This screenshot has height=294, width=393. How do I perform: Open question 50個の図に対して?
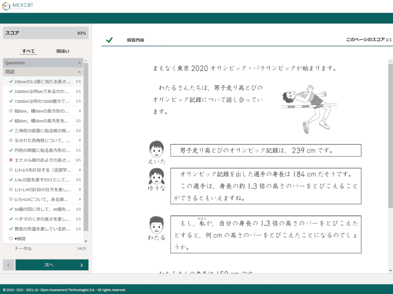pyautogui.click(x=43, y=209)
